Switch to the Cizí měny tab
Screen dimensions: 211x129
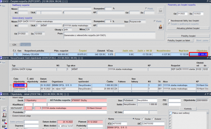[26, 45]
